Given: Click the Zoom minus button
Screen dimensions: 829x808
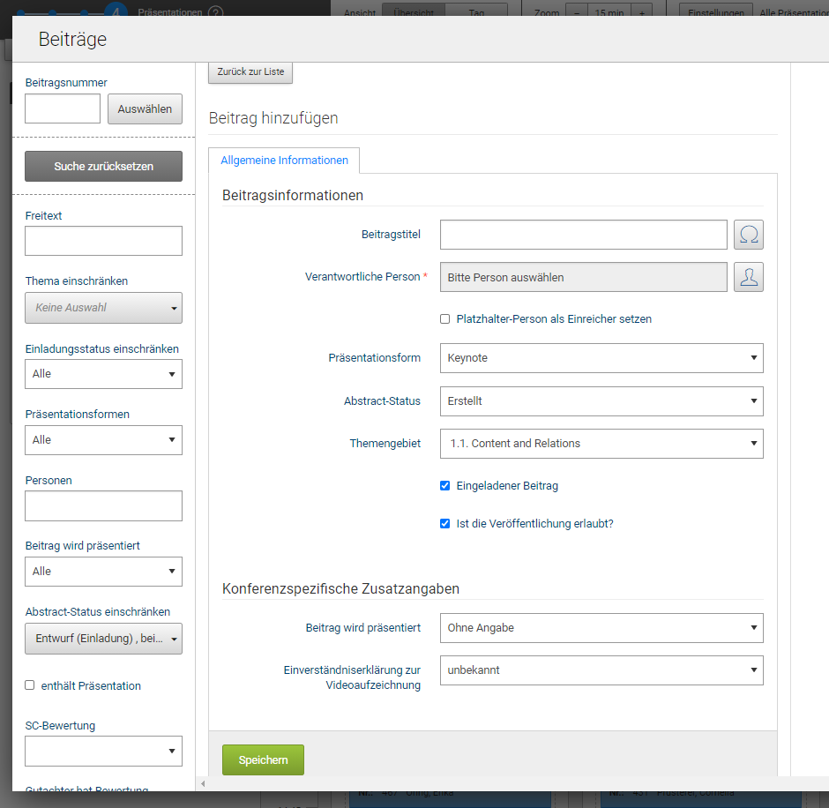Looking at the screenshot, I should point(576,13).
